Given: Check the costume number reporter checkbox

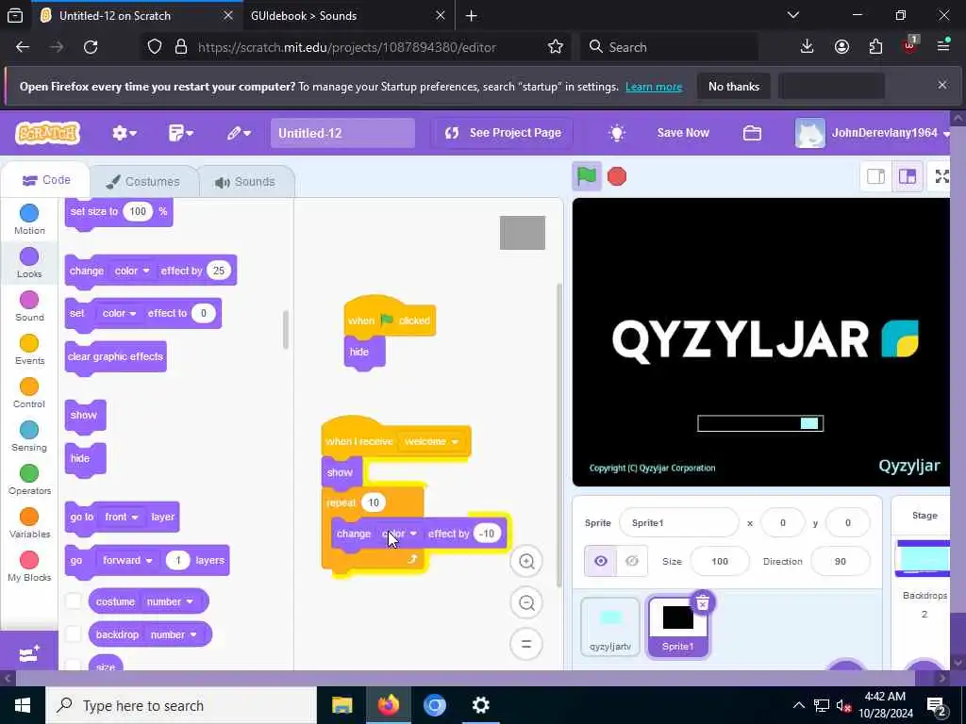Looking at the screenshot, I should 74,601.
